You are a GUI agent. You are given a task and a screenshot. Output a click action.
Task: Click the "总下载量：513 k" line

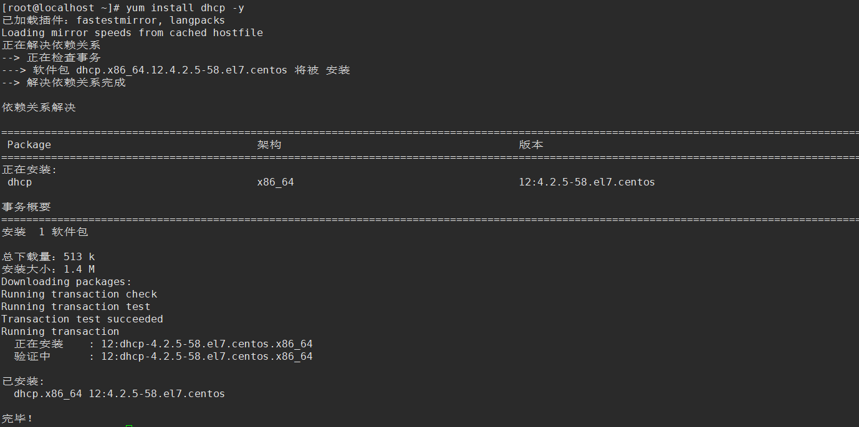click(x=48, y=256)
